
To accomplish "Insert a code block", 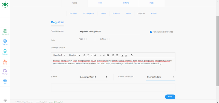I will click(104, 55).
